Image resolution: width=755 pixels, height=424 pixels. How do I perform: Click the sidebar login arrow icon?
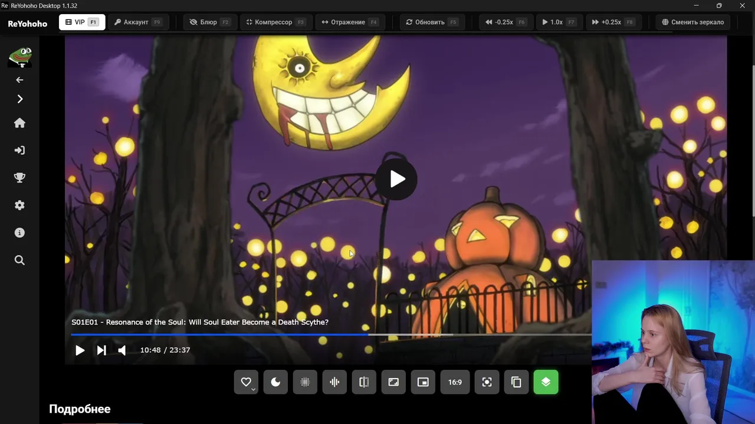click(19, 150)
